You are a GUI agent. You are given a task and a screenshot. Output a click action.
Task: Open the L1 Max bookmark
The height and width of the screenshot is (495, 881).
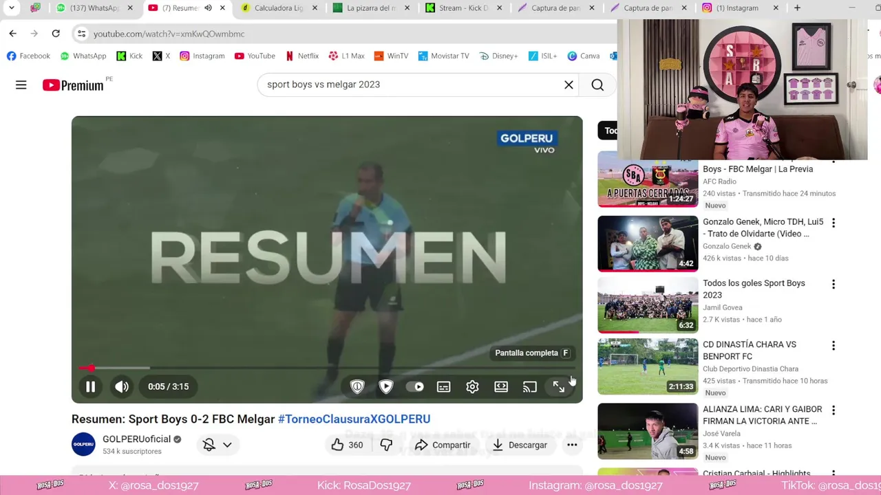click(346, 56)
